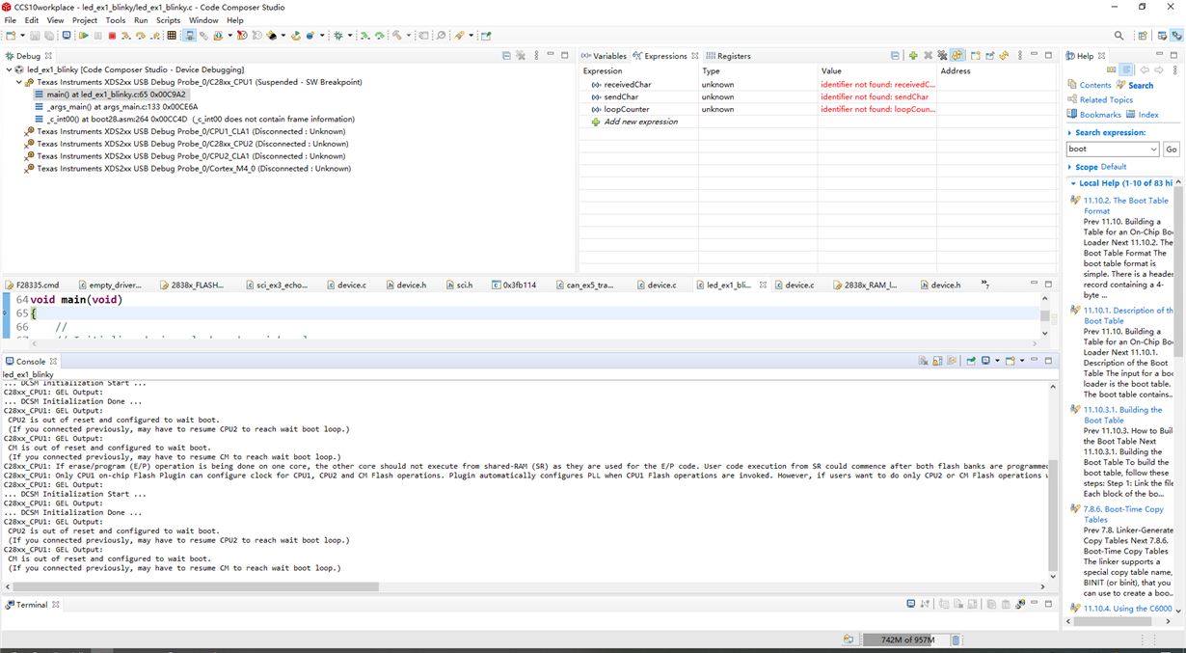
Task: Click Minimize icon of Console view
Action: [1035, 361]
